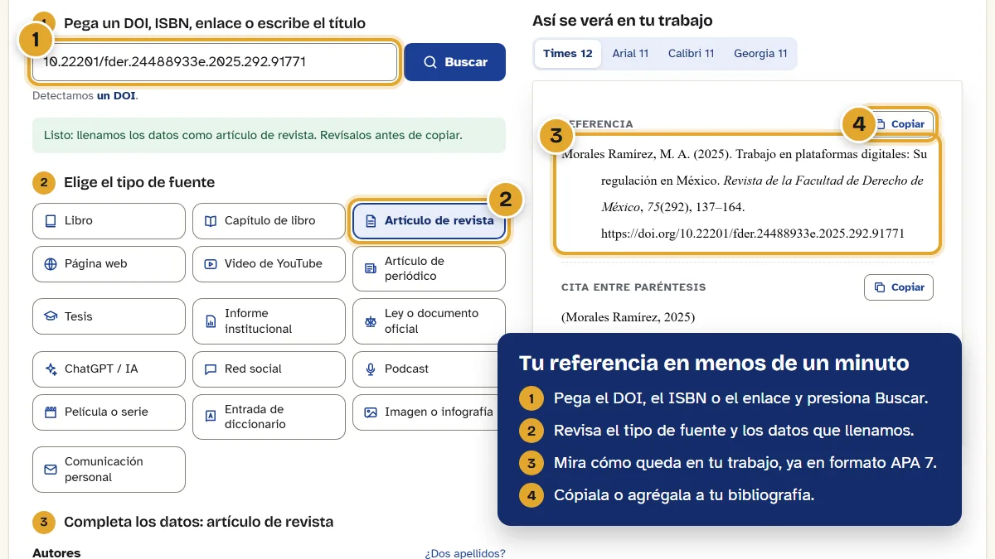This screenshot has width=995, height=559.
Task: Copy the reference with the top Copiar button
Action: coord(899,124)
